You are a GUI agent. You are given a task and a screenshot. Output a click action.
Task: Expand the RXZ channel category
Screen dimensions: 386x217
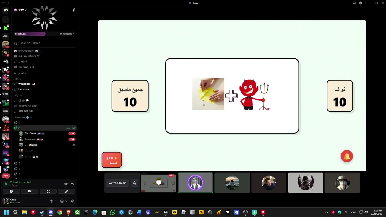click(x=17, y=79)
